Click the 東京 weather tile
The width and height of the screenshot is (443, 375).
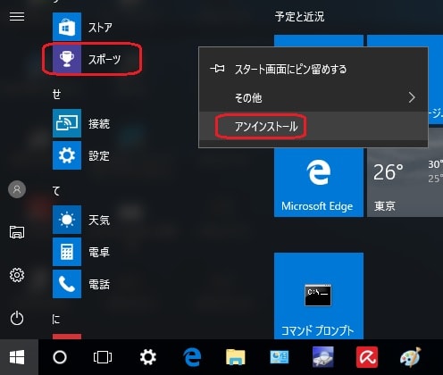click(405, 182)
